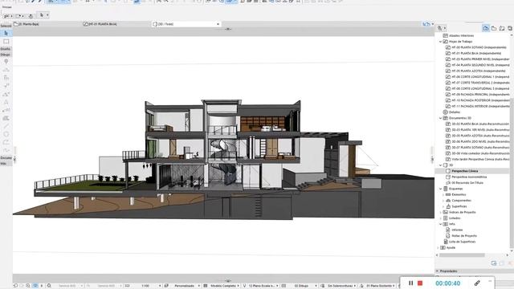This screenshot has width=514, height=289.
Task: Open the Layout Book in Navigator
Action: 502,29
